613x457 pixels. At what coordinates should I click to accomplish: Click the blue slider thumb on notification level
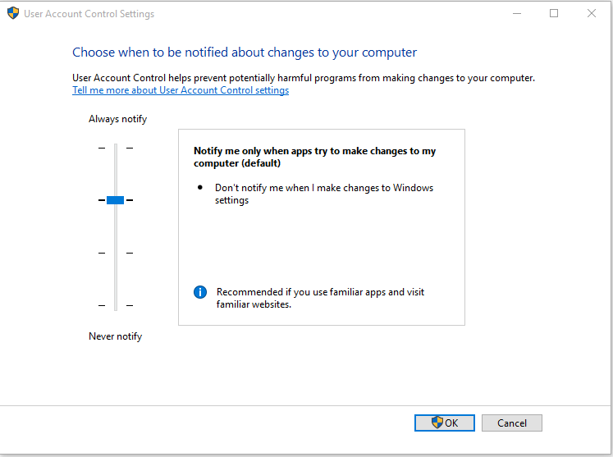pyautogui.click(x=116, y=200)
